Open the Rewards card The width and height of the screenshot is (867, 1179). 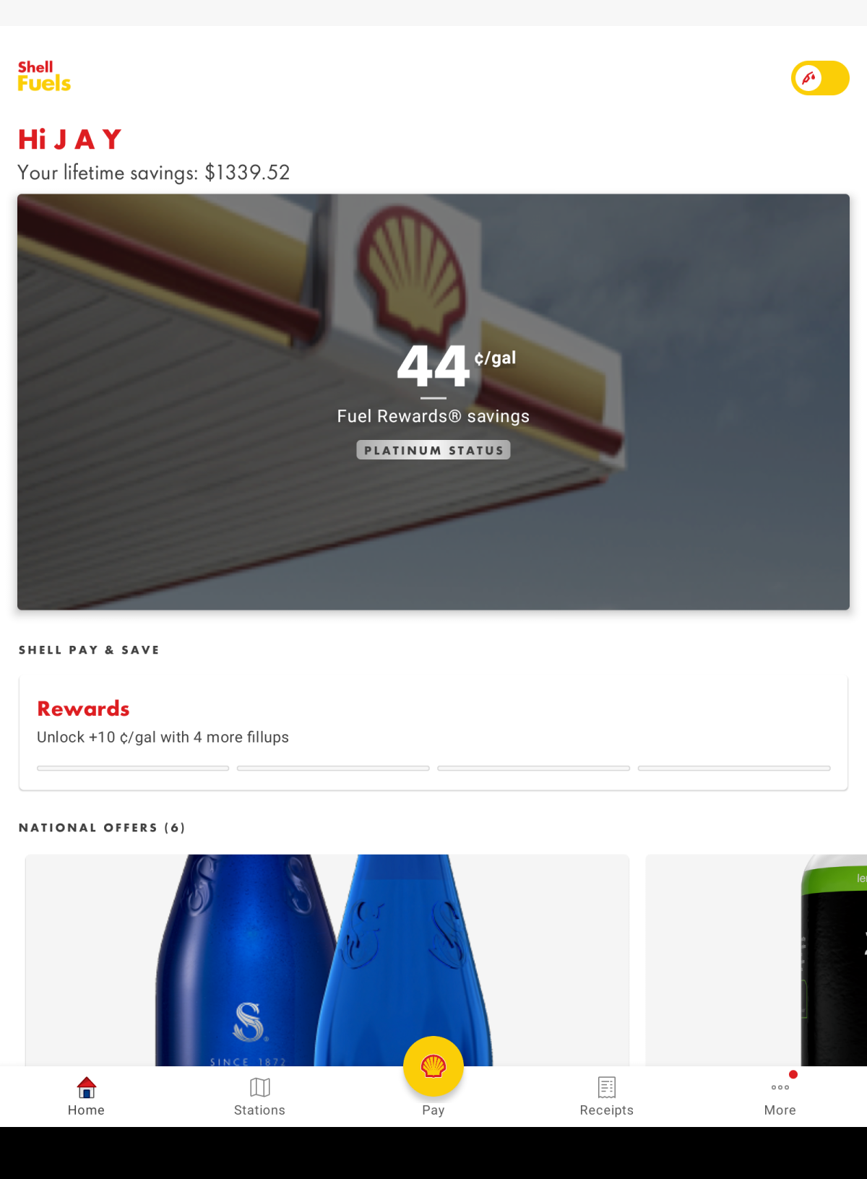point(433,734)
